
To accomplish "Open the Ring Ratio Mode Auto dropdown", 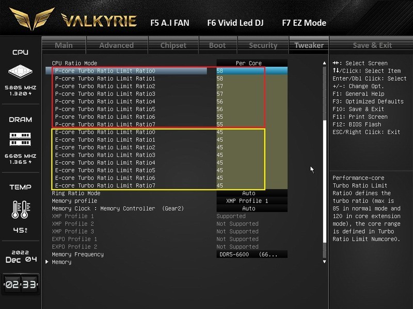I will click(x=248, y=193).
